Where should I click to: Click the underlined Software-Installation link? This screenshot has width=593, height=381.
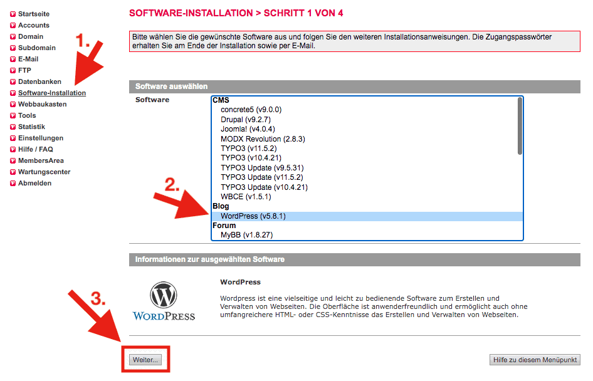[x=52, y=93]
